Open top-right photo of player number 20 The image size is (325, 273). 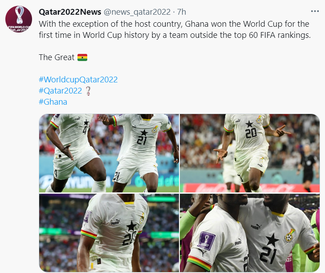(x=250, y=153)
